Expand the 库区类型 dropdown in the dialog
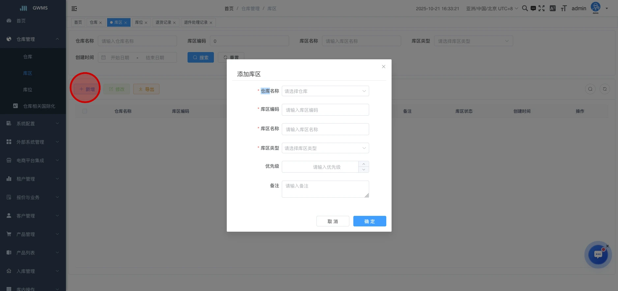The height and width of the screenshot is (291, 618). [325, 148]
